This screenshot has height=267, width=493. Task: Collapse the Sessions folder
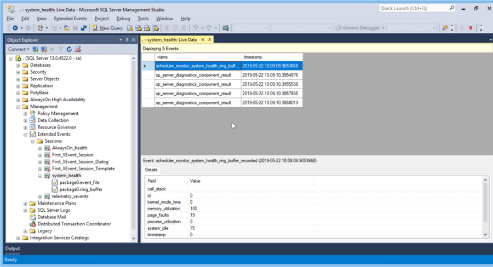point(33,141)
